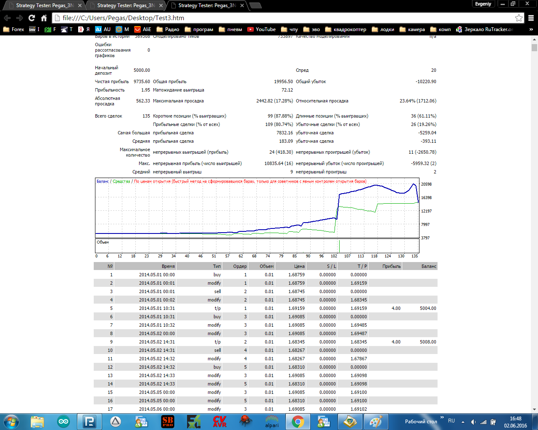Open the YouTube bookmark
This screenshot has width=538, height=430.
261,29
